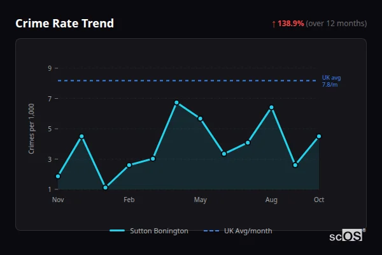
Task: Click the 'UK avg 7.8/m' label
Action: pos(331,81)
